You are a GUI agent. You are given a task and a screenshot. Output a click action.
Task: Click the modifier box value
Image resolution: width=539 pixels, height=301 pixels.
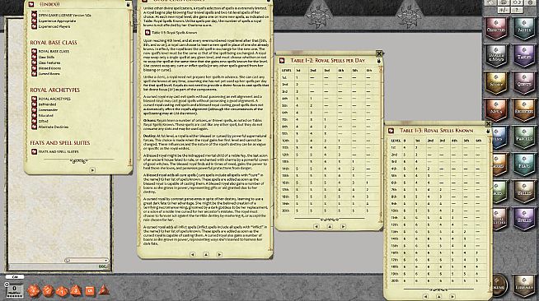(15, 289)
